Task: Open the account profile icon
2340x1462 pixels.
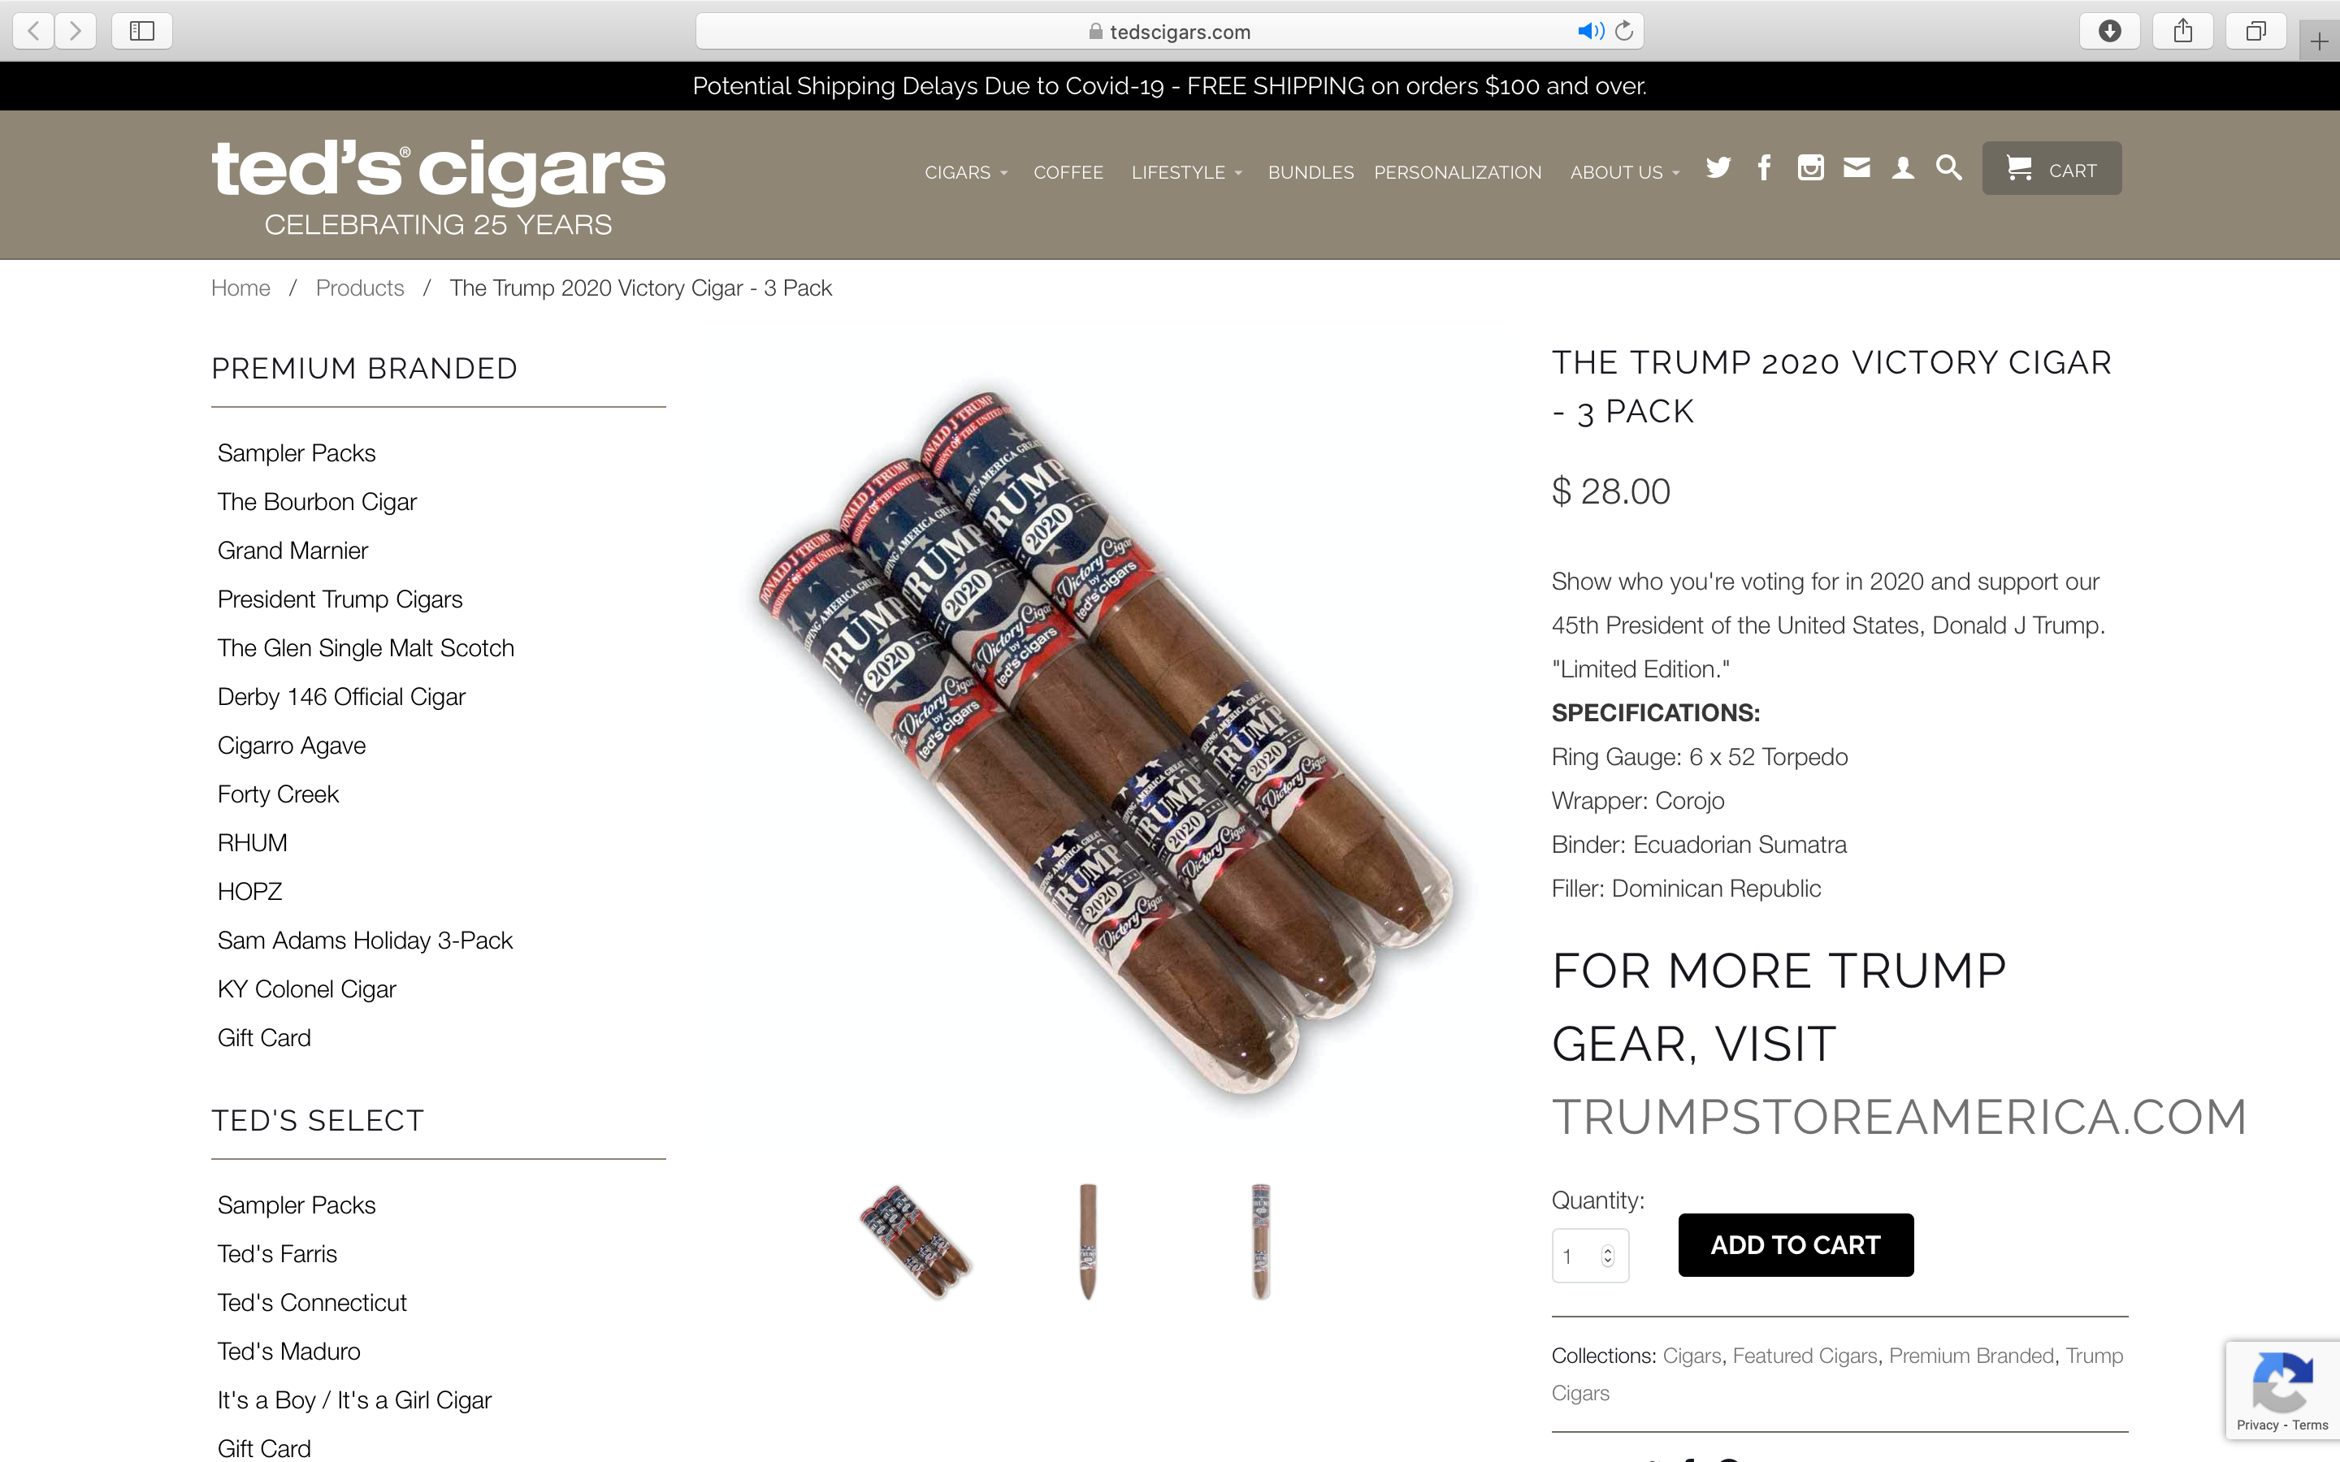Action: pyautogui.click(x=1903, y=168)
